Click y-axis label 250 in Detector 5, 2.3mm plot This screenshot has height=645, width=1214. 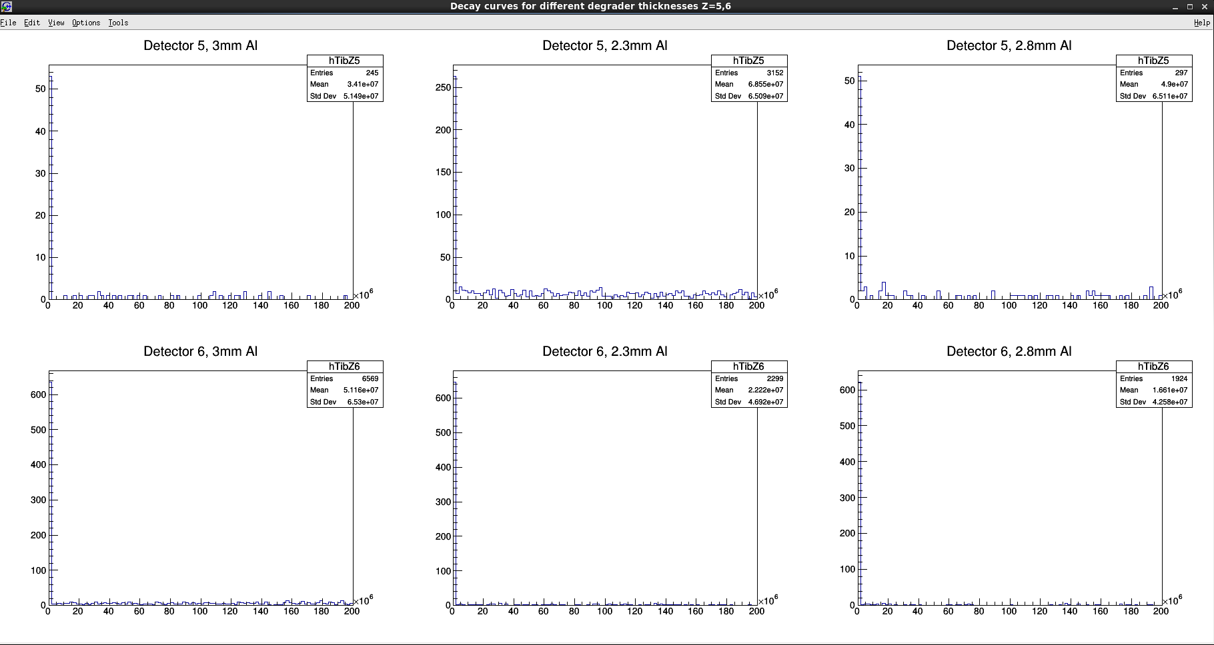tap(443, 87)
